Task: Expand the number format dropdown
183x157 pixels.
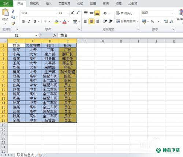Action: tap(172, 13)
